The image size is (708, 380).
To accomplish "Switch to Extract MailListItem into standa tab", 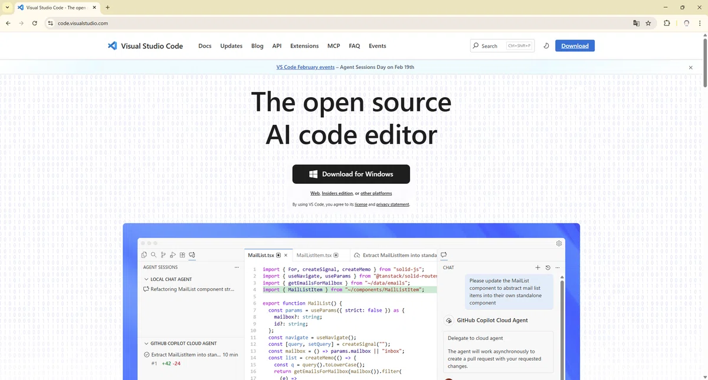I will (x=395, y=255).
